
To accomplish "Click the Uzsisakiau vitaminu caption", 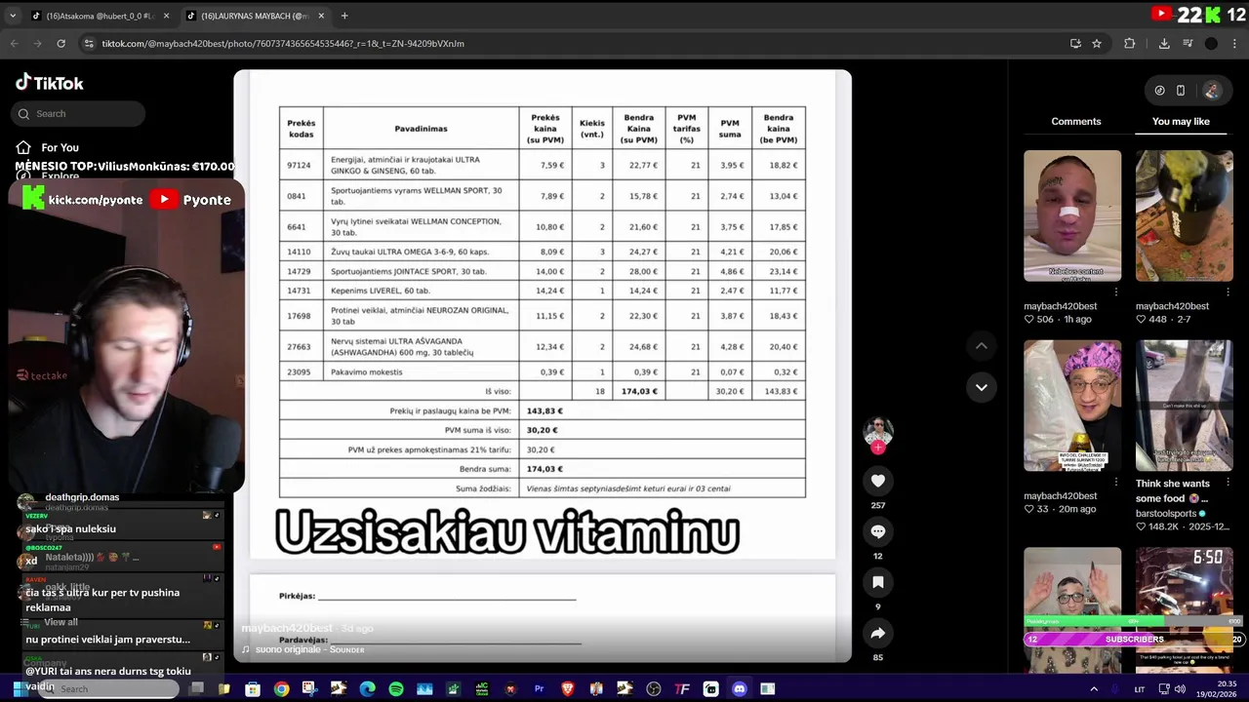I will pos(507,532).
